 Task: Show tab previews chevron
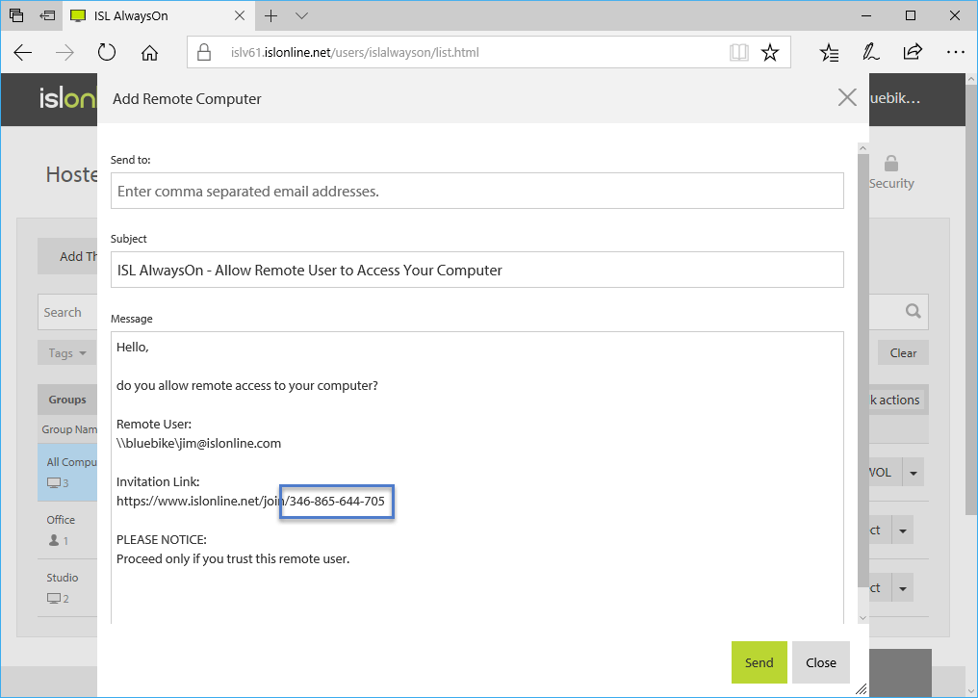tap(302, 15)
